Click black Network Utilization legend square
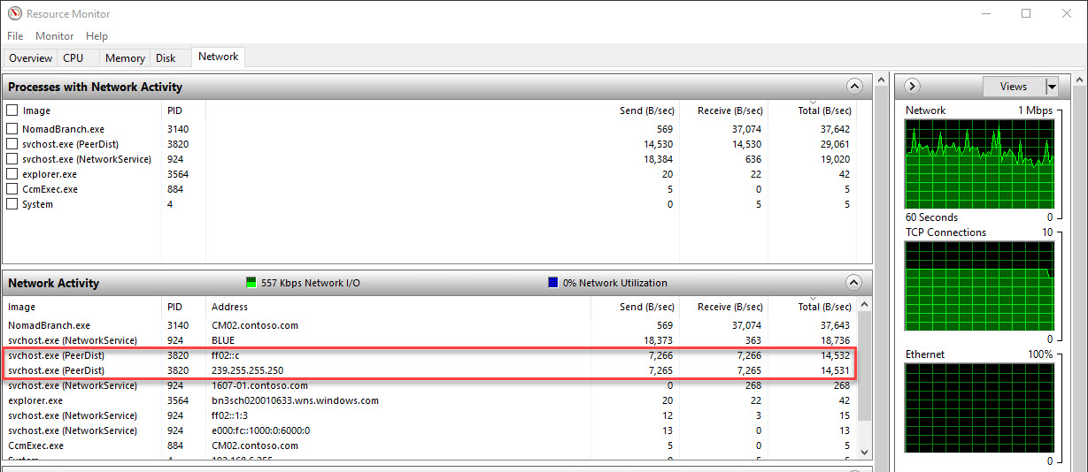1088x472 pixels. [x=553, y=283]
